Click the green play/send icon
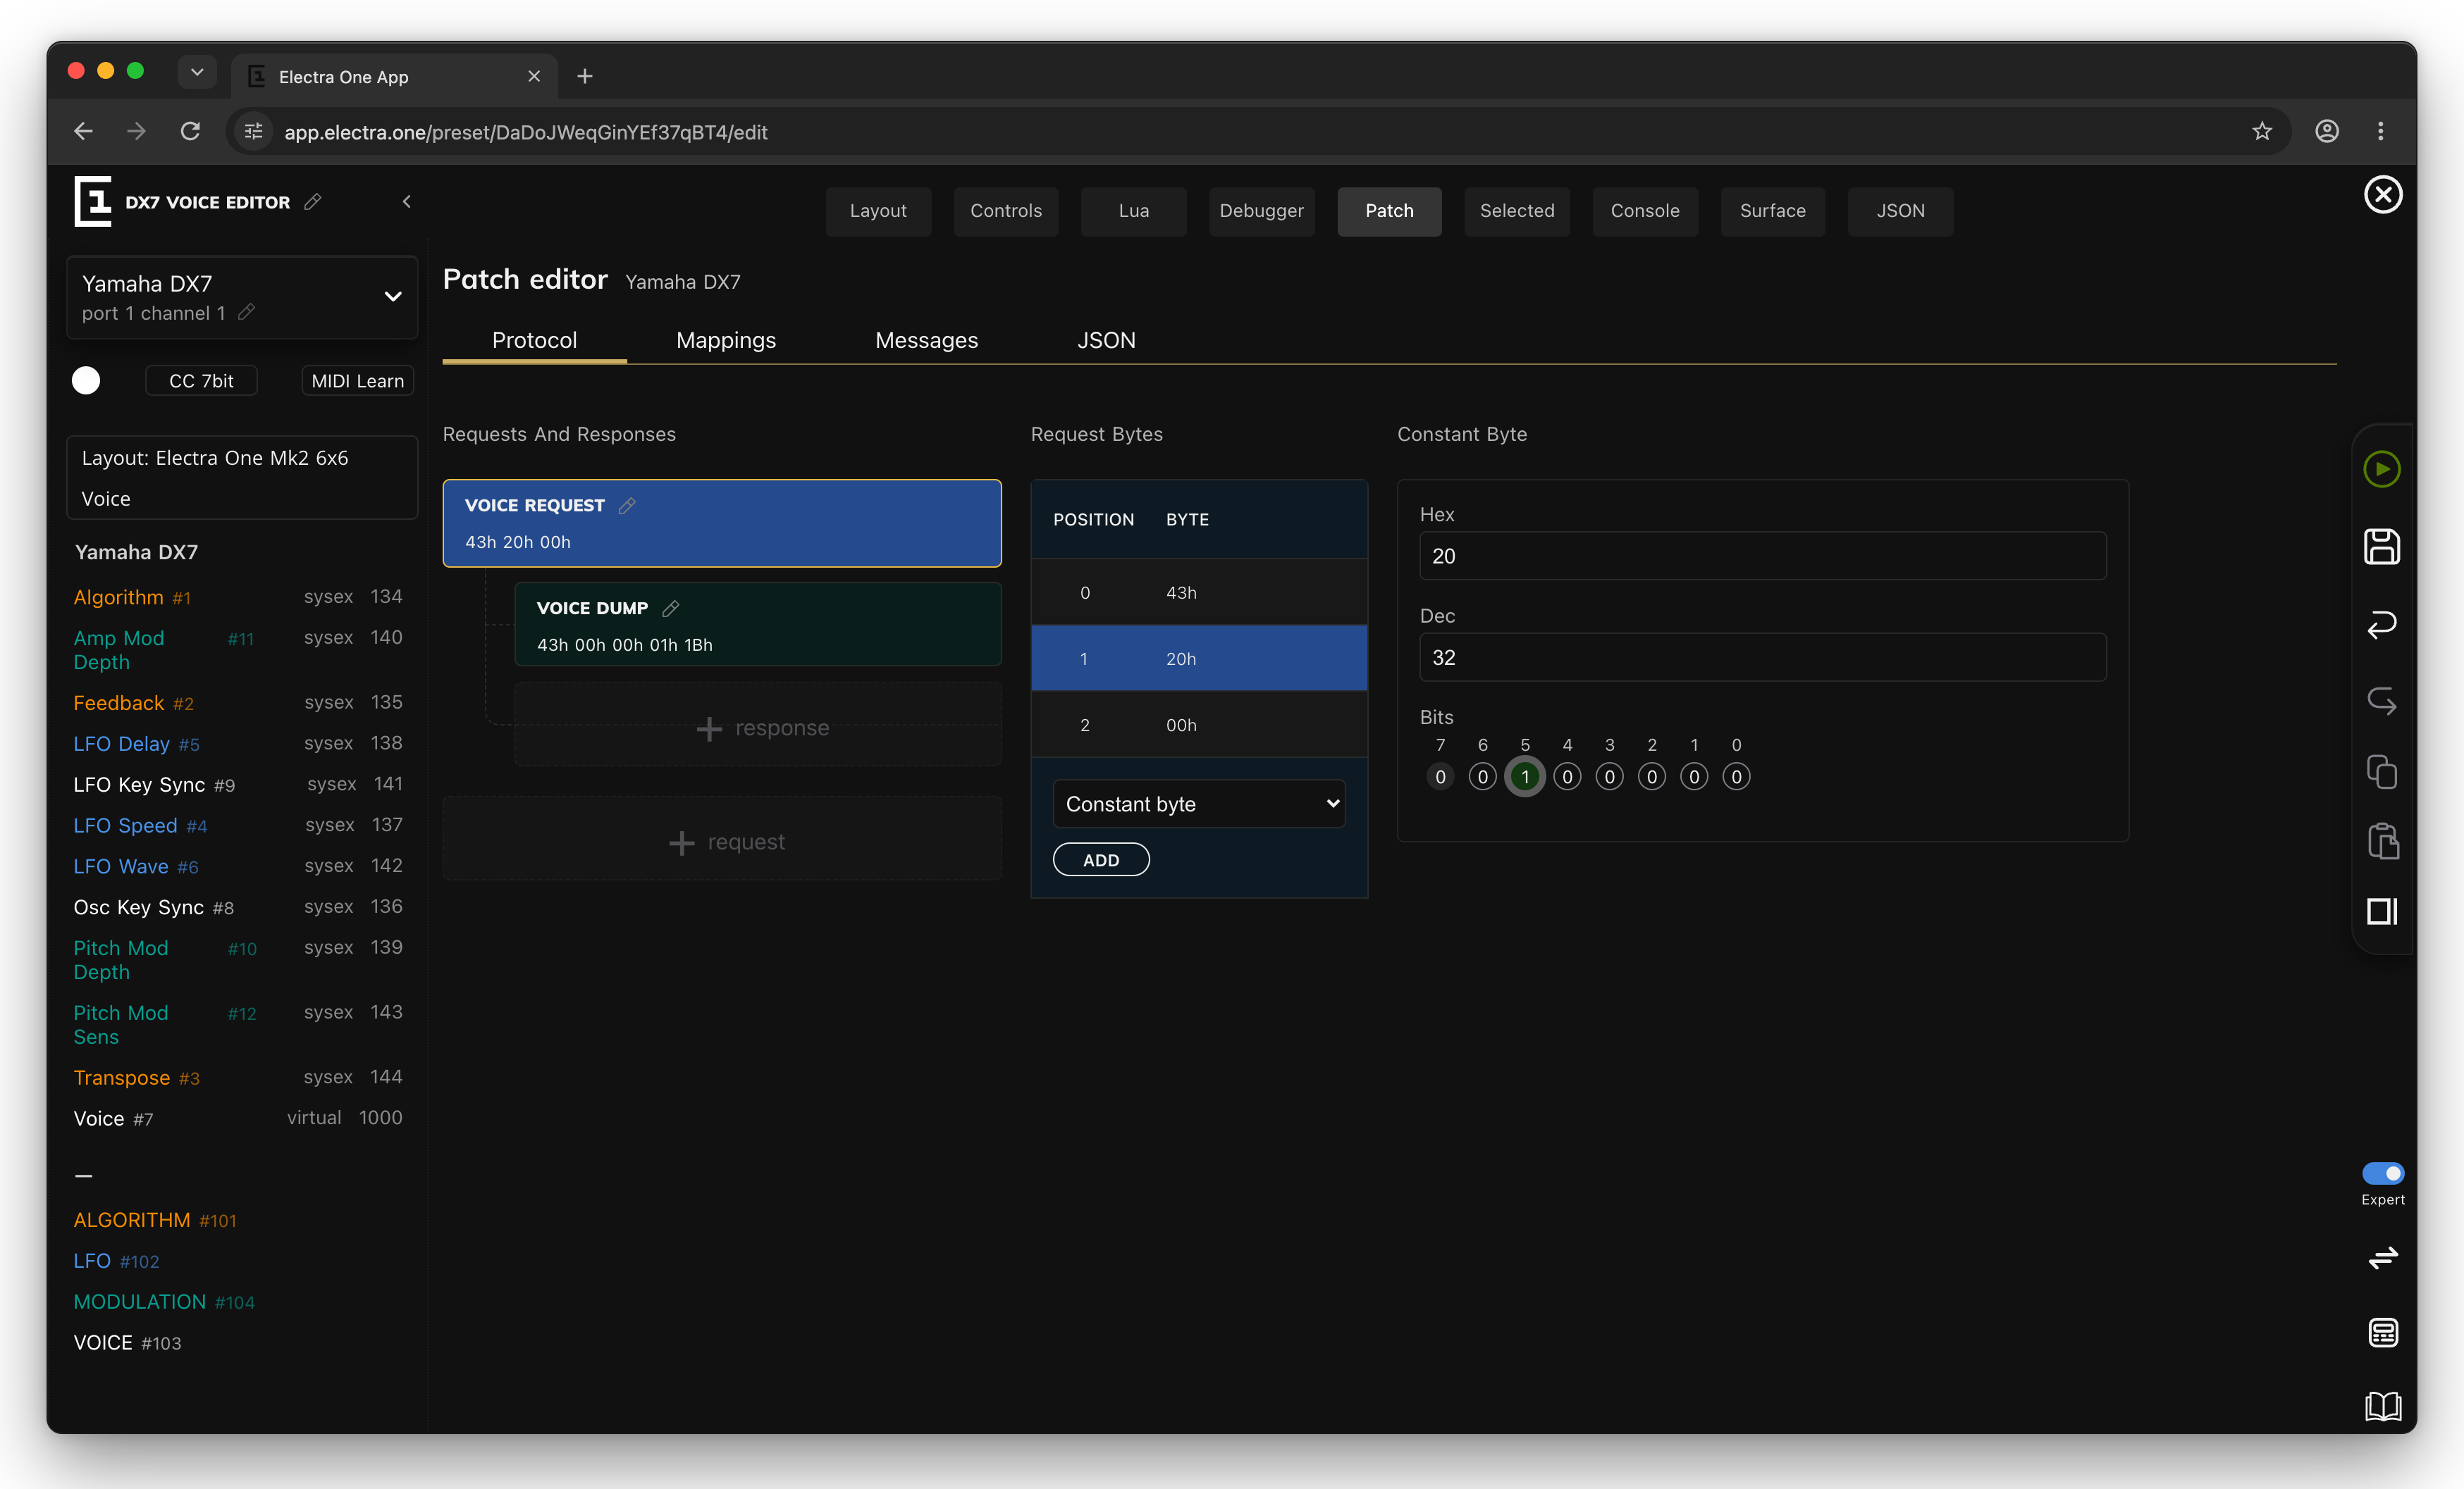This screenshot has height=1489, width=2464. (2382, 468)
